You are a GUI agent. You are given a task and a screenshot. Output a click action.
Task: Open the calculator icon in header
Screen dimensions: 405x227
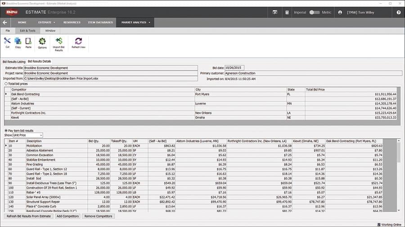[288, 12]
